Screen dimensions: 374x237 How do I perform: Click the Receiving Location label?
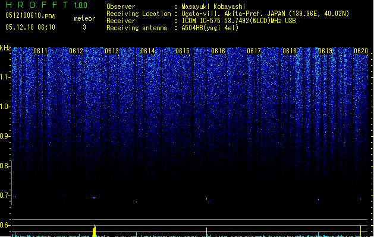[139, 14]
